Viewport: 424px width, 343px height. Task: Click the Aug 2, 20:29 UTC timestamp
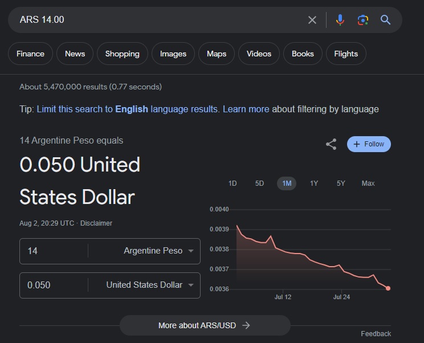pyautogui.click(x=47, y=223)
